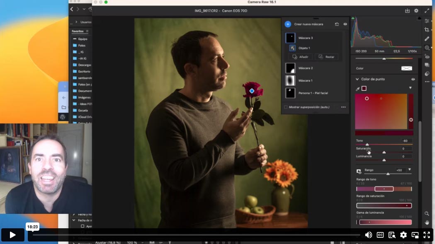
Task: Reset masks with the undo arrow icon
Action: point(337,24)
